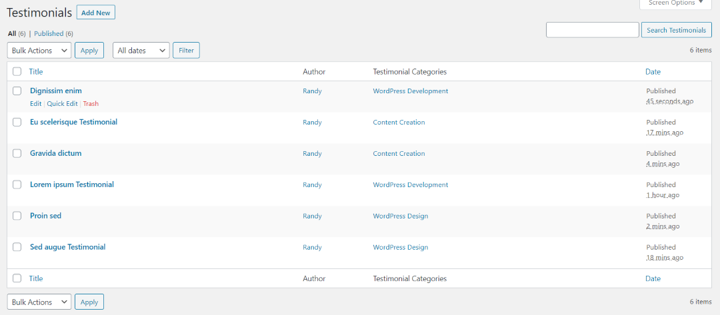
Task: Click WordPress Development in Lorem ipsum row
Action: pyautogui.click(x=411, y=184)
